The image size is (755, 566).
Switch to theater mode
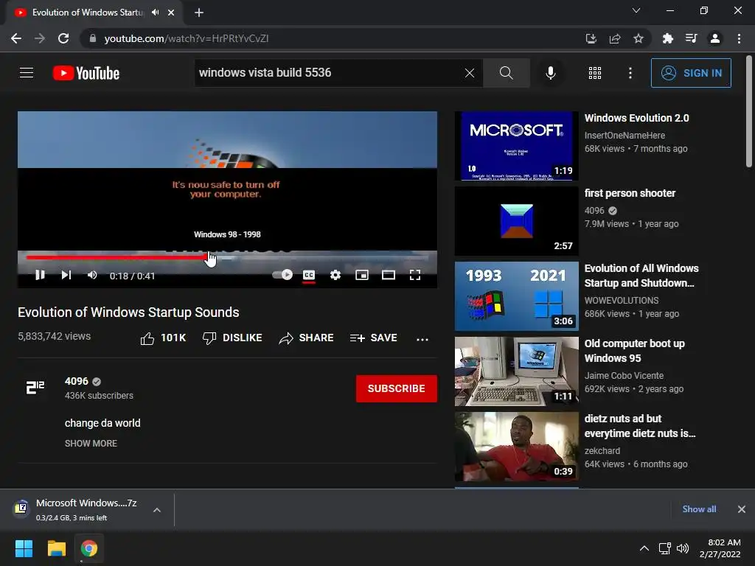point(388,275)
